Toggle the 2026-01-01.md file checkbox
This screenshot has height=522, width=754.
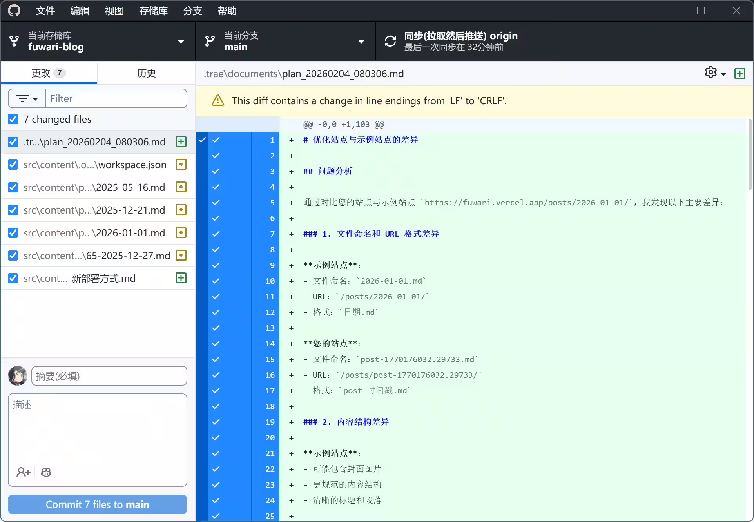coord(13,233)
